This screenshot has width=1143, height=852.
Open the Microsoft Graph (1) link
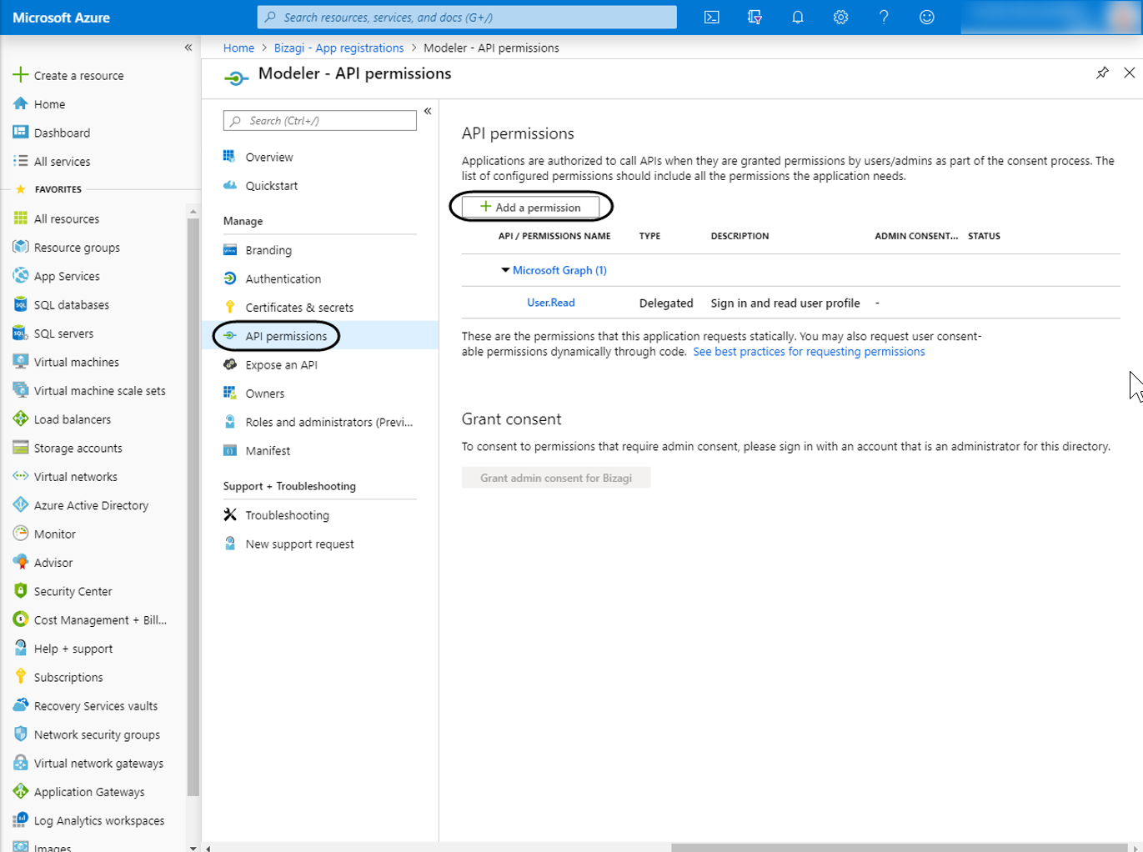coord(559,270)
